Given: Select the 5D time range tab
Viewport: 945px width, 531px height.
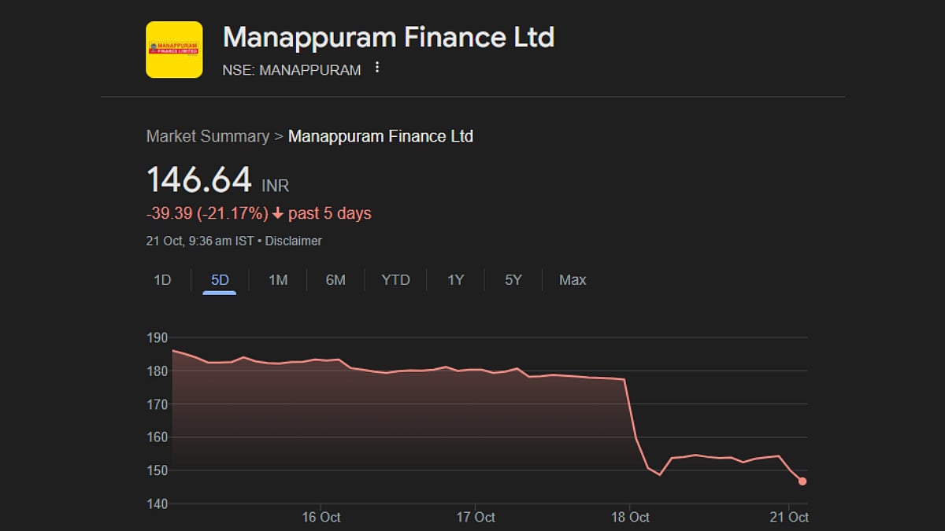Looking at the screenshot, I should (220, 280).
